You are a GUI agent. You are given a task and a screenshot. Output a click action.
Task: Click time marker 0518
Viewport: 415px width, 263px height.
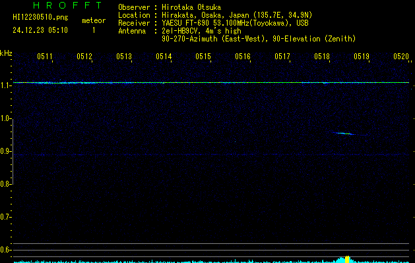tap(322, 57)
